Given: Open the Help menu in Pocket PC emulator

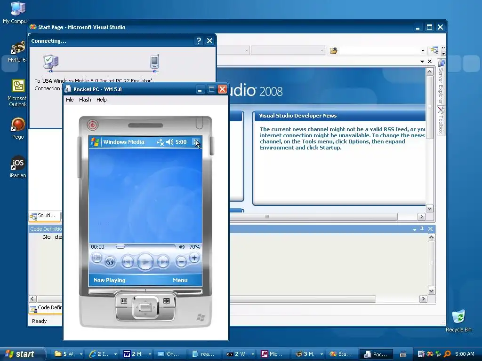Looking at the screenshot, I should tap(102, 100).
